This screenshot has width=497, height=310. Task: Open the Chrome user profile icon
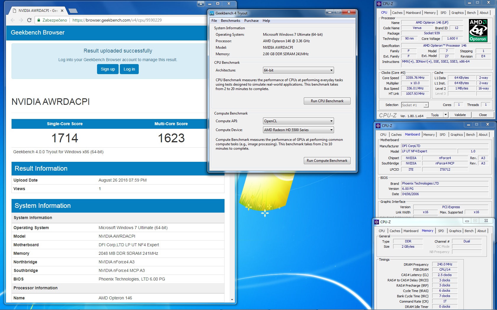201,4
